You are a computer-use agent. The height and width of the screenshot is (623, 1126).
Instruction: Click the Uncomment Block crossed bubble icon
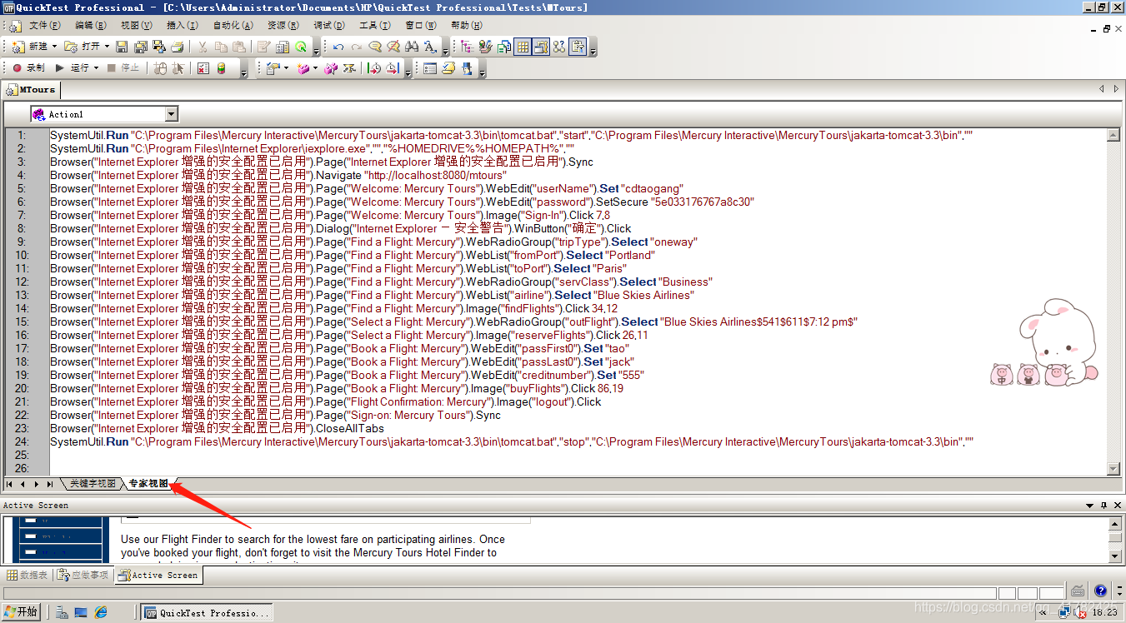[x=393, y=47]
